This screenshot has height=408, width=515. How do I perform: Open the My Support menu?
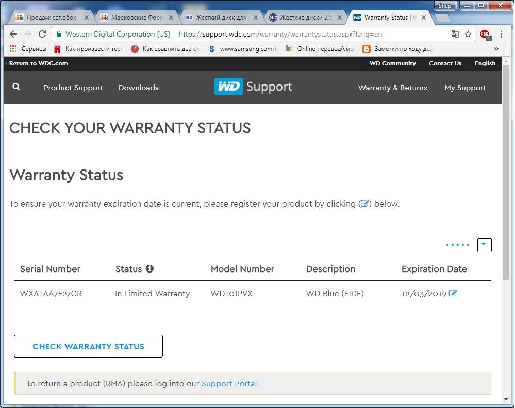point(466,88)
